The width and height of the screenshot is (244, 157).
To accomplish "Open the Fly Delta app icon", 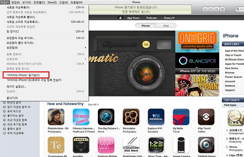I will 181,117.
